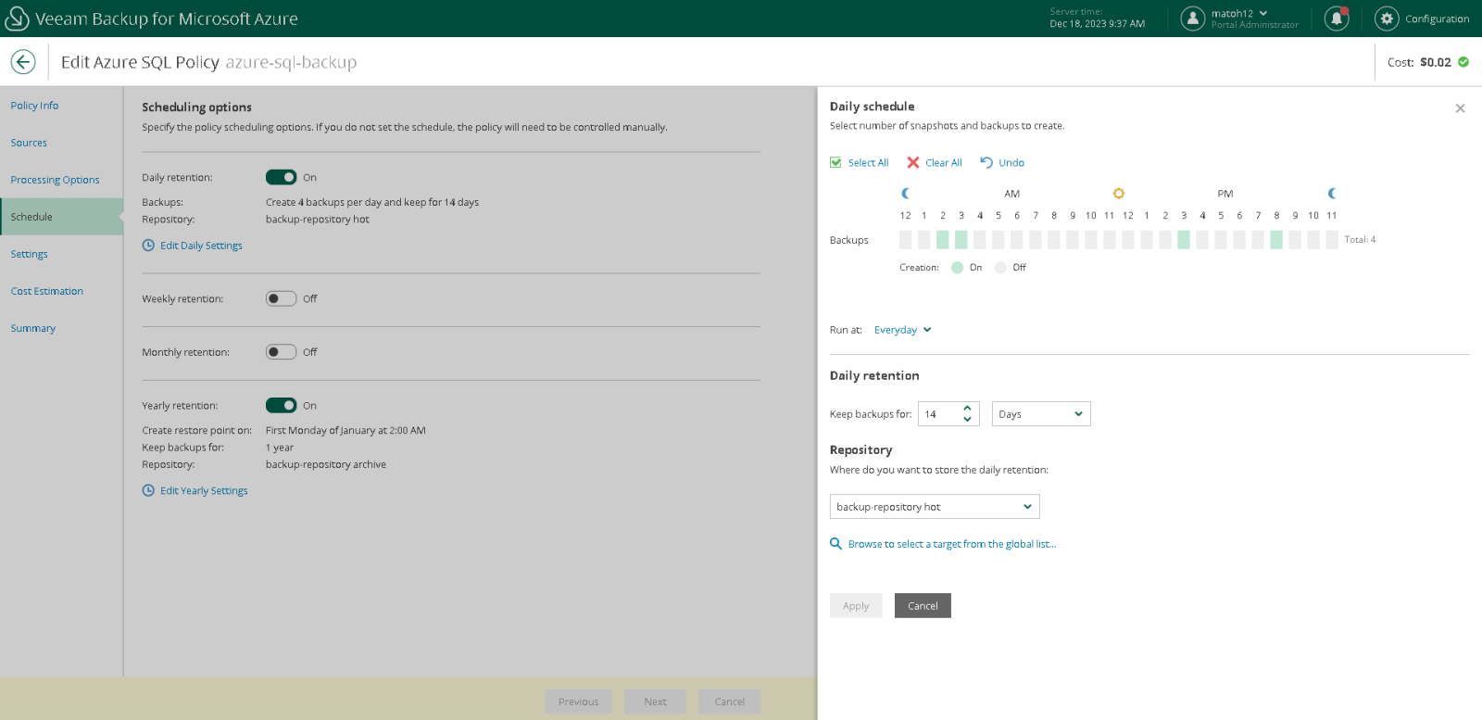1482x720 pixels.
Task: Open the Run at Everyday dropdown
Action: click(903, 330)
